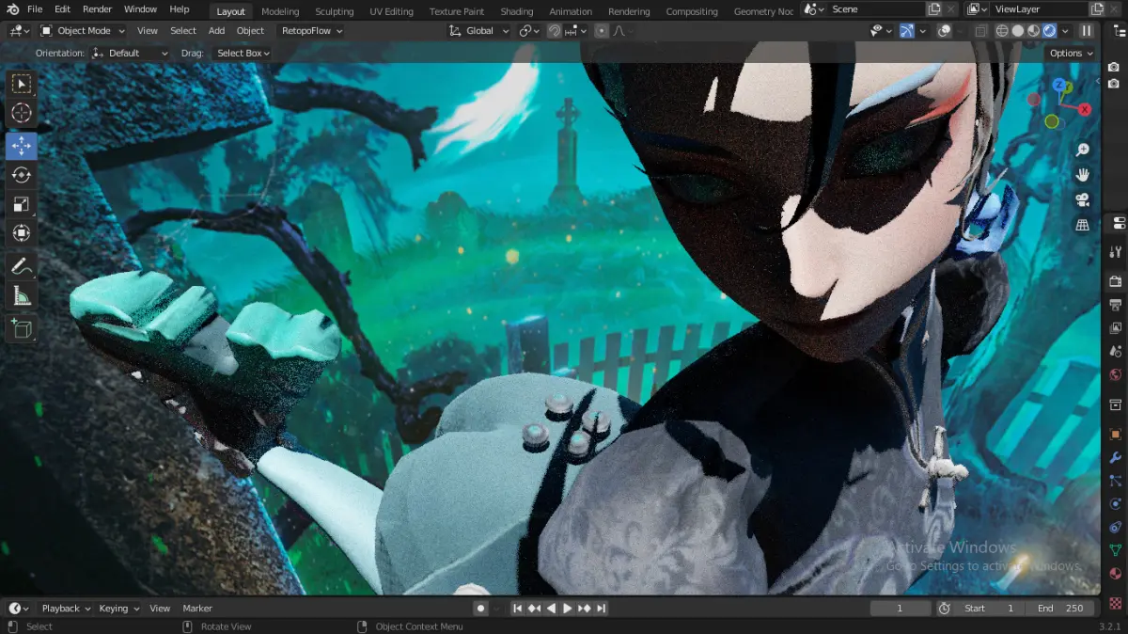Image resolution: width=1128 pixels, height=634 pixels.
Task: Open the Add menu in viewport header
Action: pos(216,30)
